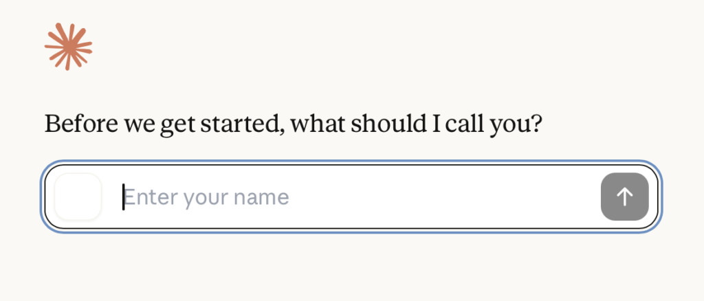Click the white arrow inside the gray button
This screenshot has width=704, height=301.
pyautogui.click(x=624, y=197)
